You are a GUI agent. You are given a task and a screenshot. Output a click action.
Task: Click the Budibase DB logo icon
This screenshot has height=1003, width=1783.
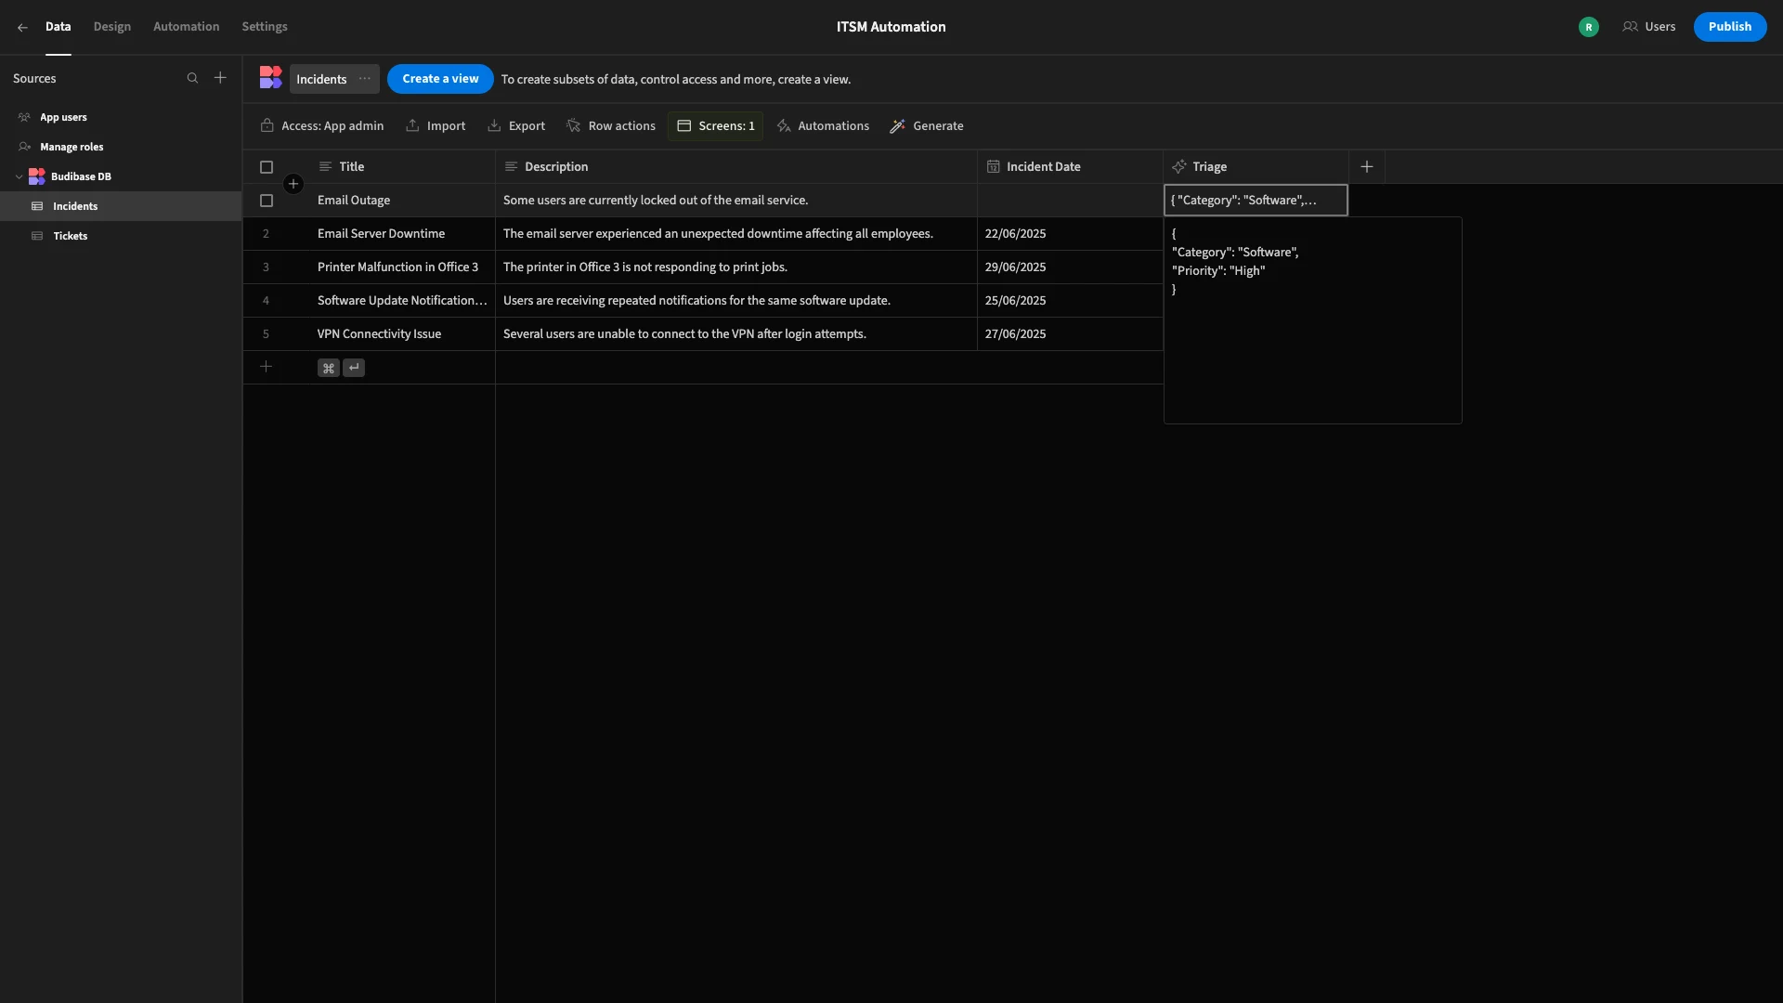point(37,176)
